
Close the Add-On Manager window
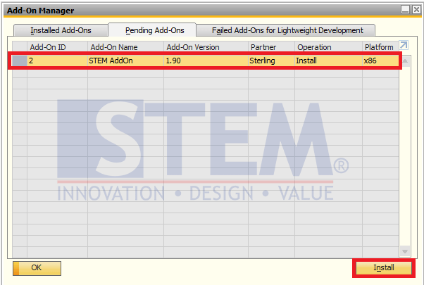[416, 10]
